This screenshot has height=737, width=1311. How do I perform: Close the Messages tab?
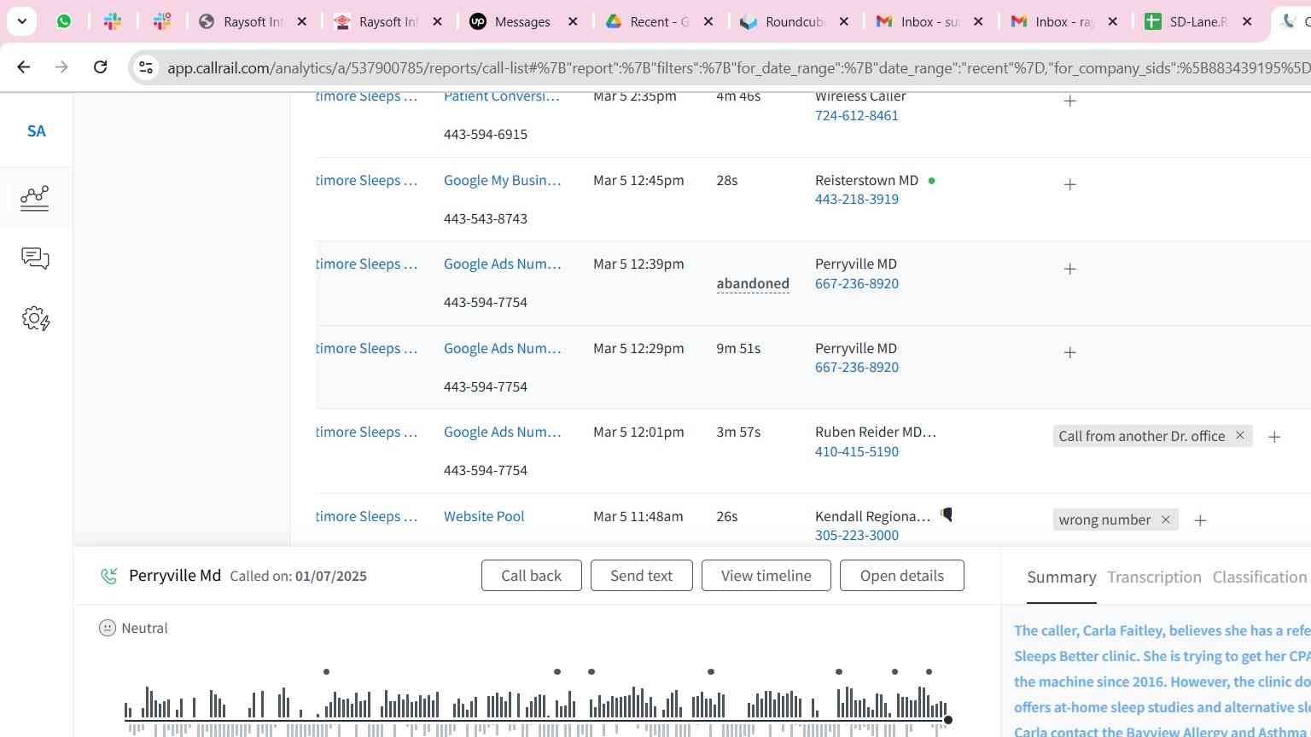click(573, 21)
